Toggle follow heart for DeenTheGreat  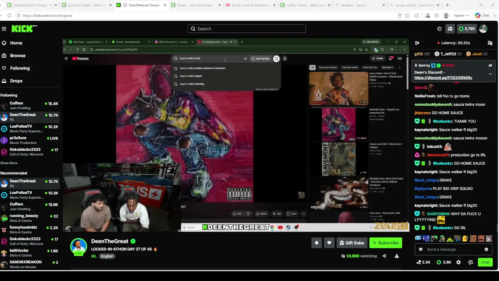click(329, 243)
